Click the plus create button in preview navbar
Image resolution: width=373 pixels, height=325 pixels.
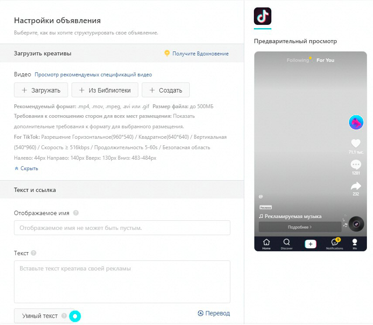(311, 244)
